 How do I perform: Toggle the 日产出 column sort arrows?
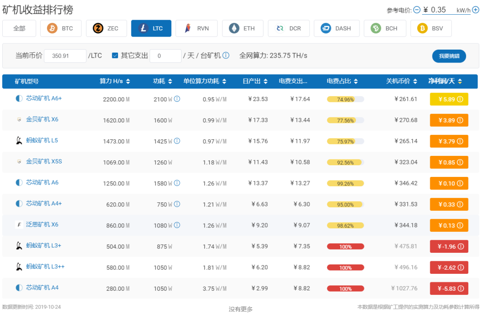coord(267,81)
